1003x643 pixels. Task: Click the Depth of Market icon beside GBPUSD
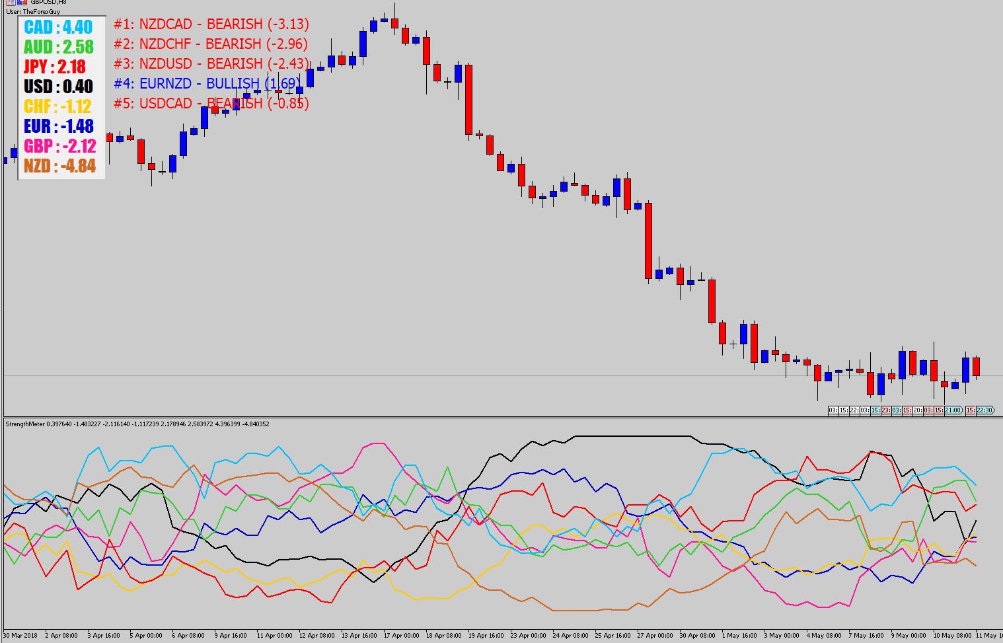[11, 2]
